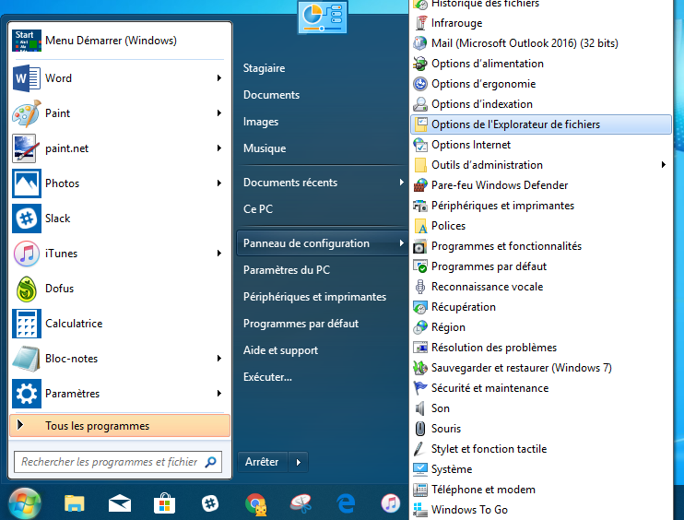The height and width of the screenshot is (520, 684).
Task: Open Slack taskbar icon
Action: 210,503
